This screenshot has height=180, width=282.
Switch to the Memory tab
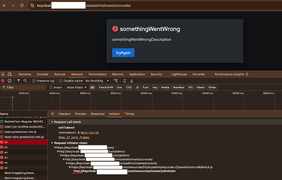point(118,74)
